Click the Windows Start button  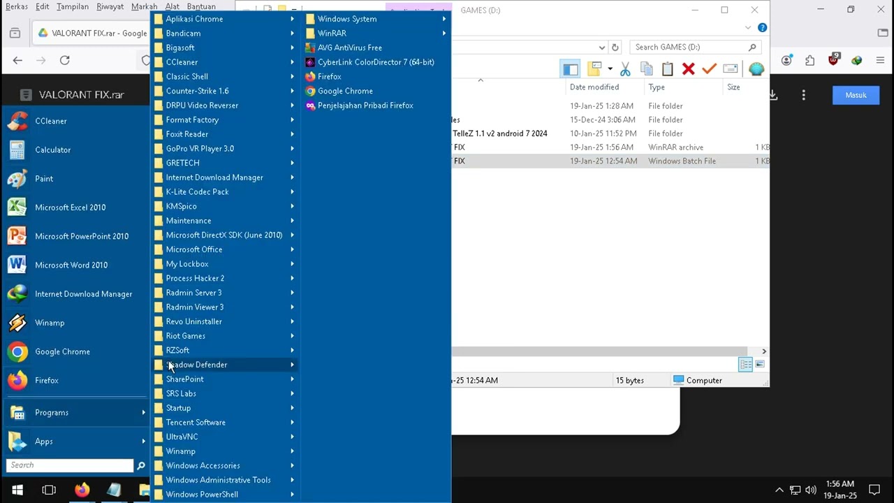tap(17, 490)
